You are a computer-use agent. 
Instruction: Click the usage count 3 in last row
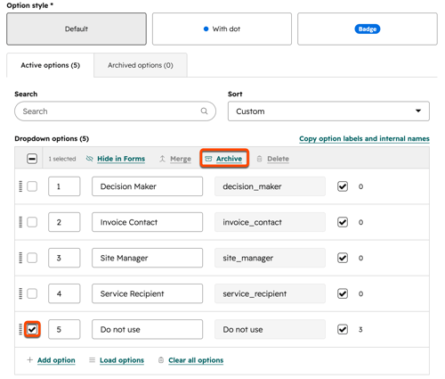tap(360, 329)
